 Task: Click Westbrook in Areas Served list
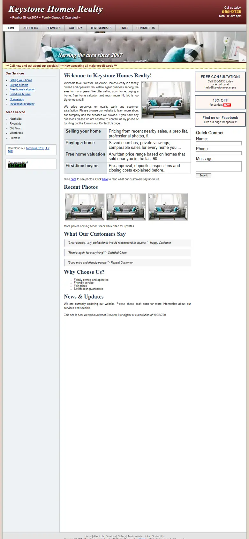[16, 133]
